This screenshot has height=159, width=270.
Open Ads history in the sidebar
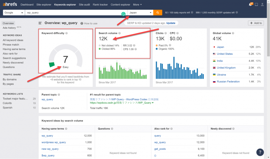(9, 28)
